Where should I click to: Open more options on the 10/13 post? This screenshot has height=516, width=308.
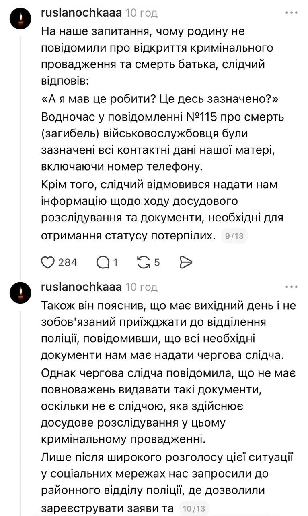click(x=292, y=287)
